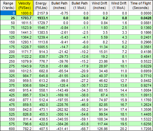Select the Range (Yards) column header
Viewport: 153px width, 131px height.
tap(8, 5)
